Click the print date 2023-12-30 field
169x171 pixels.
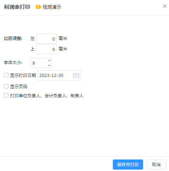click(59, 76)
